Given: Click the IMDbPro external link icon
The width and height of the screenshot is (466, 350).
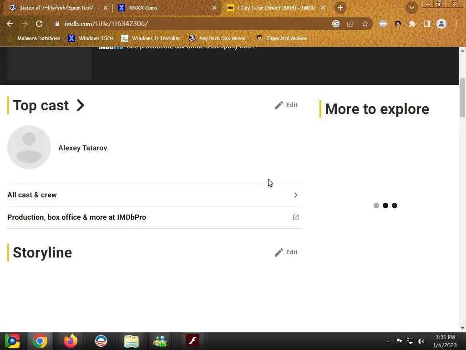Looking at the screenshot, I should tap(296, 217).
